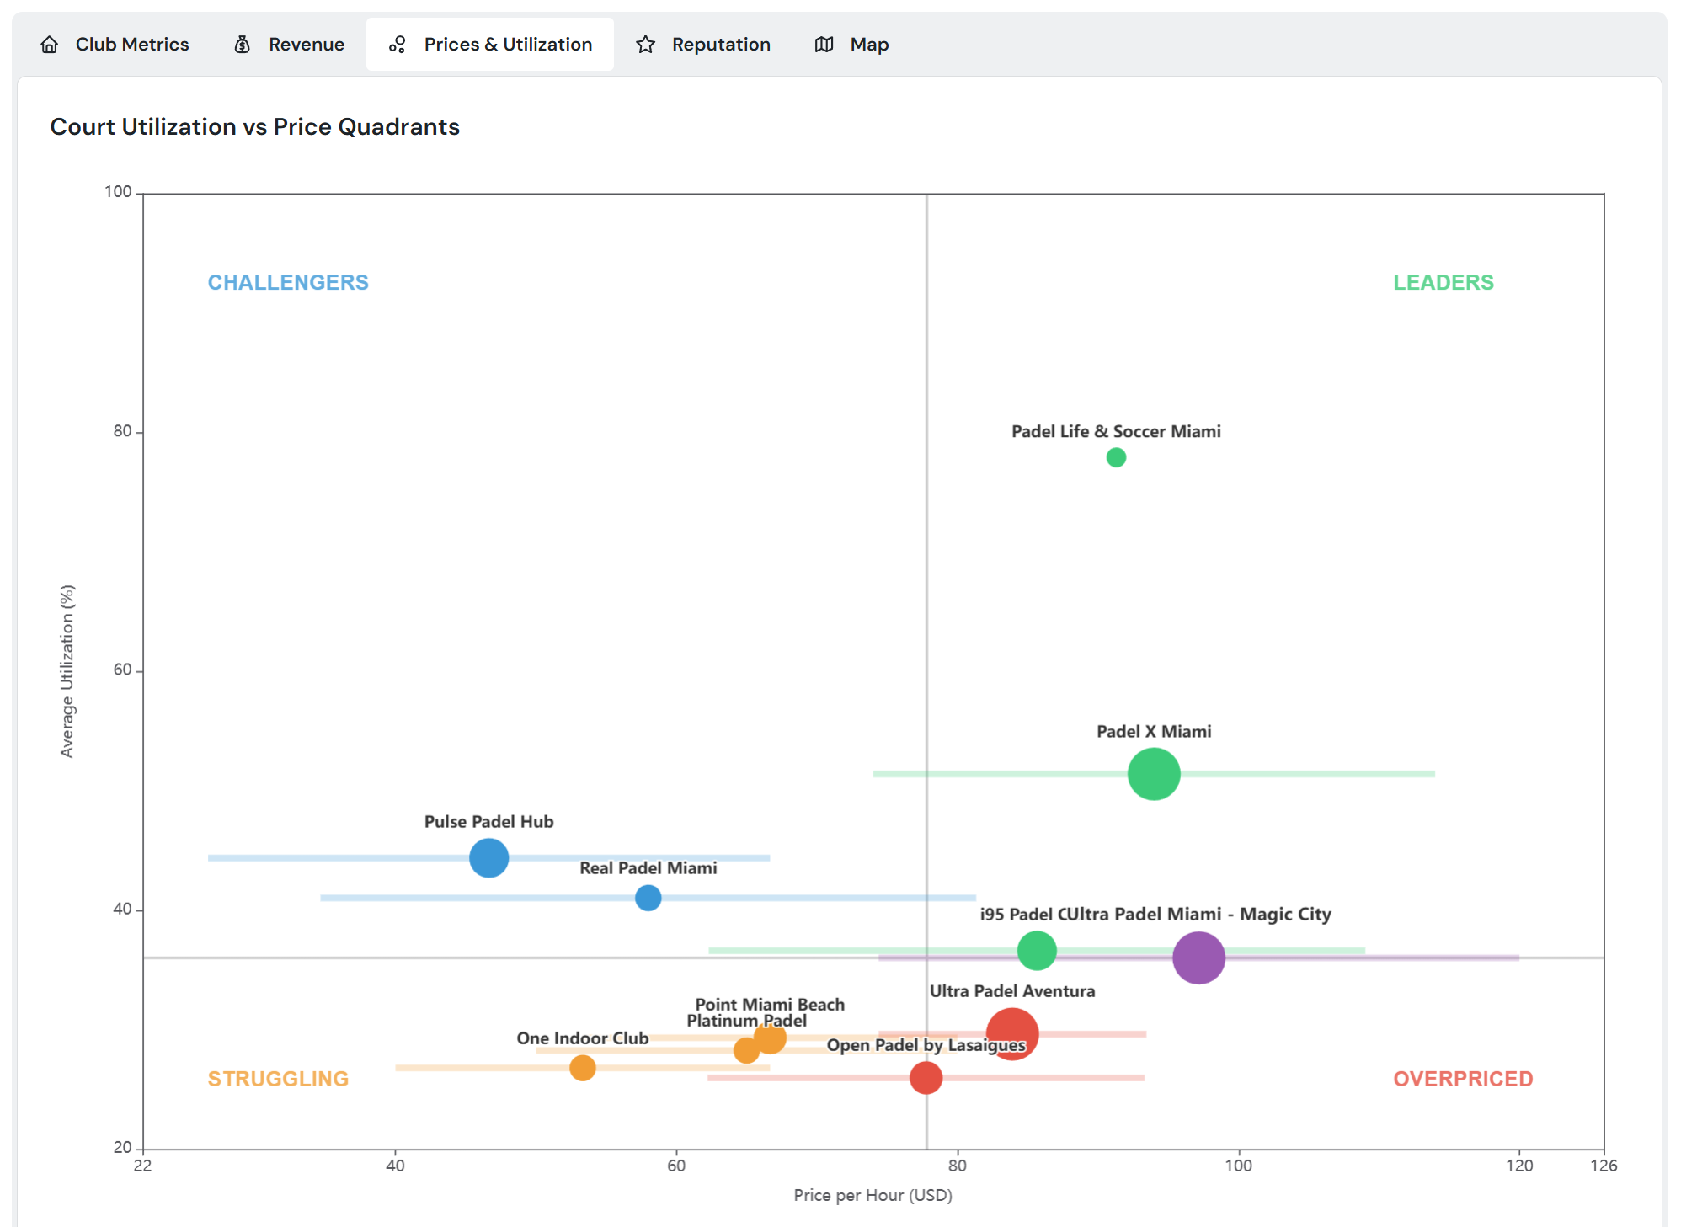The image size is (1681, 1227).
Task: Click the home icon on Club Metrics tab
Action: [50, 44]
